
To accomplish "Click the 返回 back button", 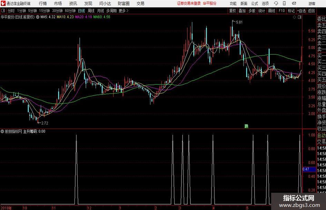I will (311, 11).
